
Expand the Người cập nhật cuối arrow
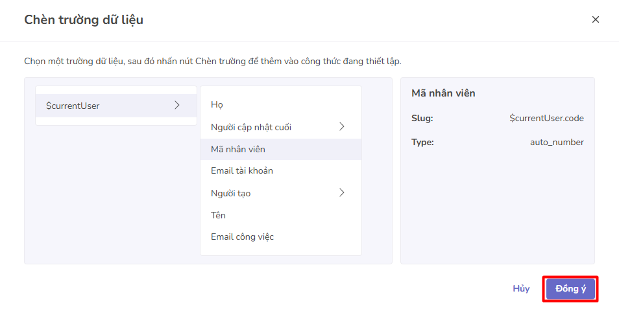pyautogui.click(x=342, y=126)
